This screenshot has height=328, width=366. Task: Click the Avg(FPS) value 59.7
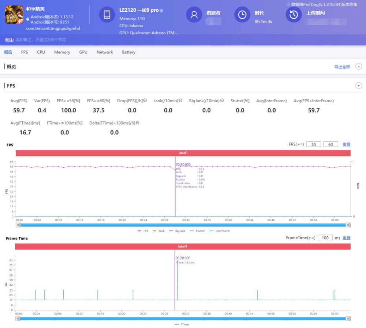point(19,110)
